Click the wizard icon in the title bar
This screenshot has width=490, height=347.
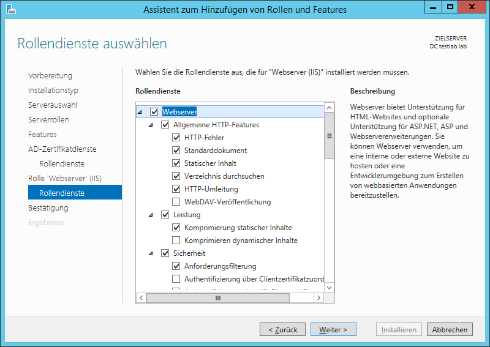tap(10, 9)
